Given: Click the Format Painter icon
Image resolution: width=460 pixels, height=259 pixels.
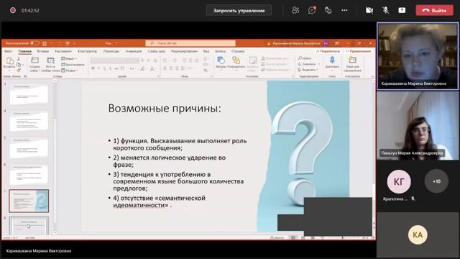Looking at the screenshot, I should (19, 71).
